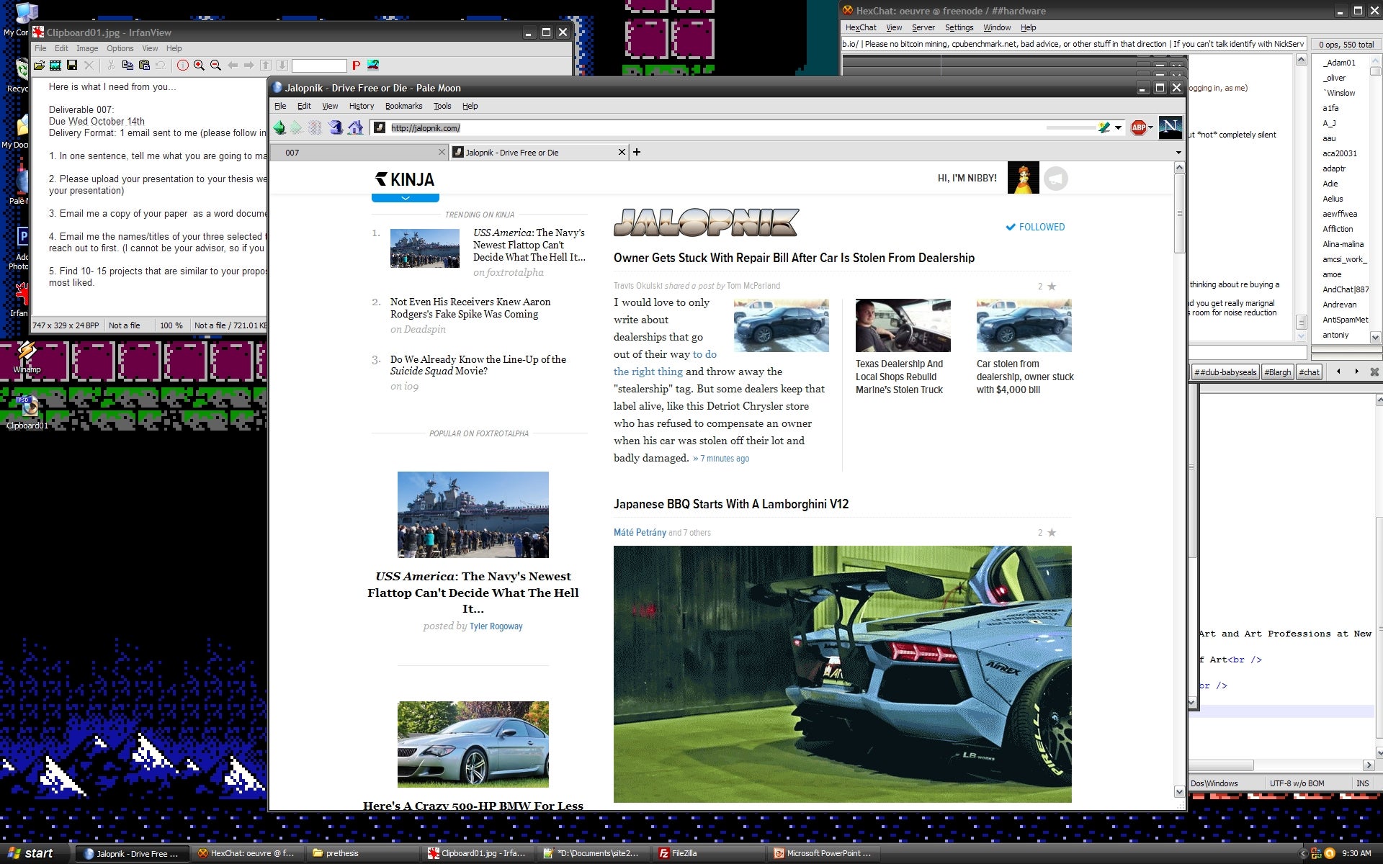Click the Kinja logo on the page

[405, 179]
